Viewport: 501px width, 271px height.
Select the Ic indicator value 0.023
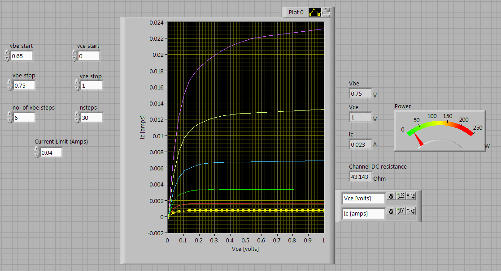tap(361, 144)
